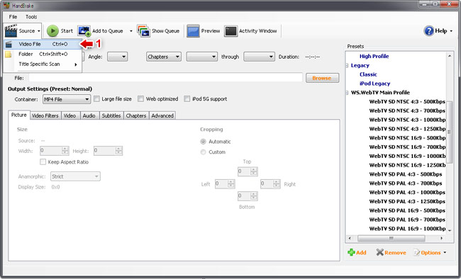Select the Classic preset
Image resolution: width=461 pixels, height=279 pixels.
(368, 74)
